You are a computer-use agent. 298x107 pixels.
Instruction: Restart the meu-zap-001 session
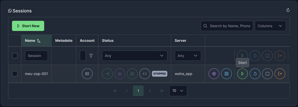[255, 74]
